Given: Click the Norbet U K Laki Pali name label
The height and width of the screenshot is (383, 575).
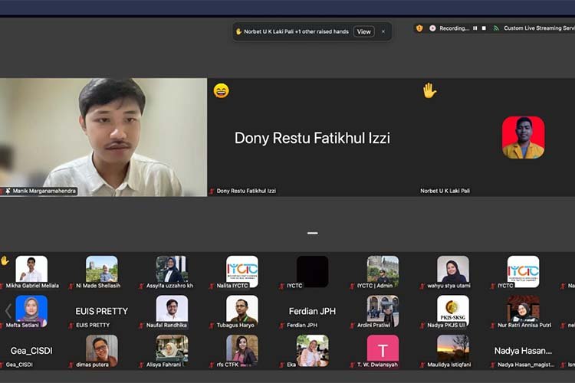Looking at the screenshot, I should [445, 191].
